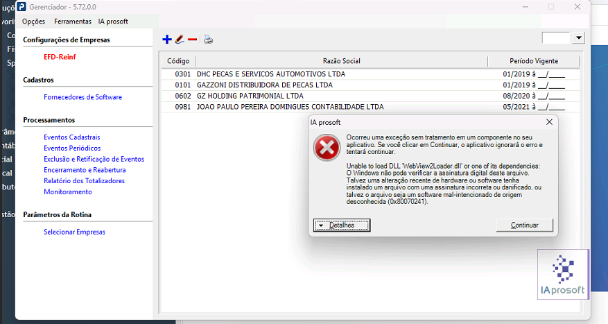Open the top-right combo box dropdown arrow

pyautogui.click(x=578, y=37)
